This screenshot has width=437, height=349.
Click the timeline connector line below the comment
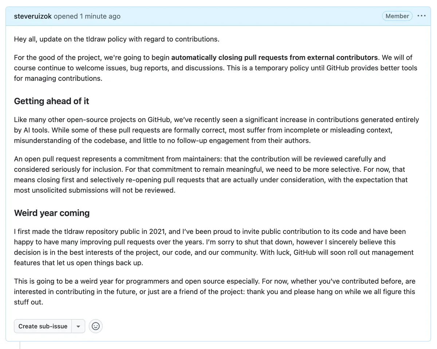[x=20, y=345]
